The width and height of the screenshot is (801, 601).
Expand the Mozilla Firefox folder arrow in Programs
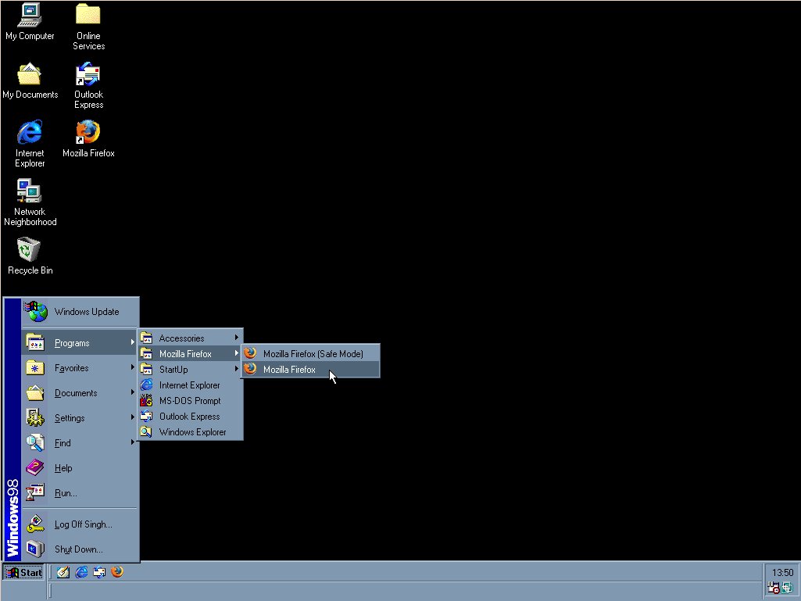click(237, 353)
